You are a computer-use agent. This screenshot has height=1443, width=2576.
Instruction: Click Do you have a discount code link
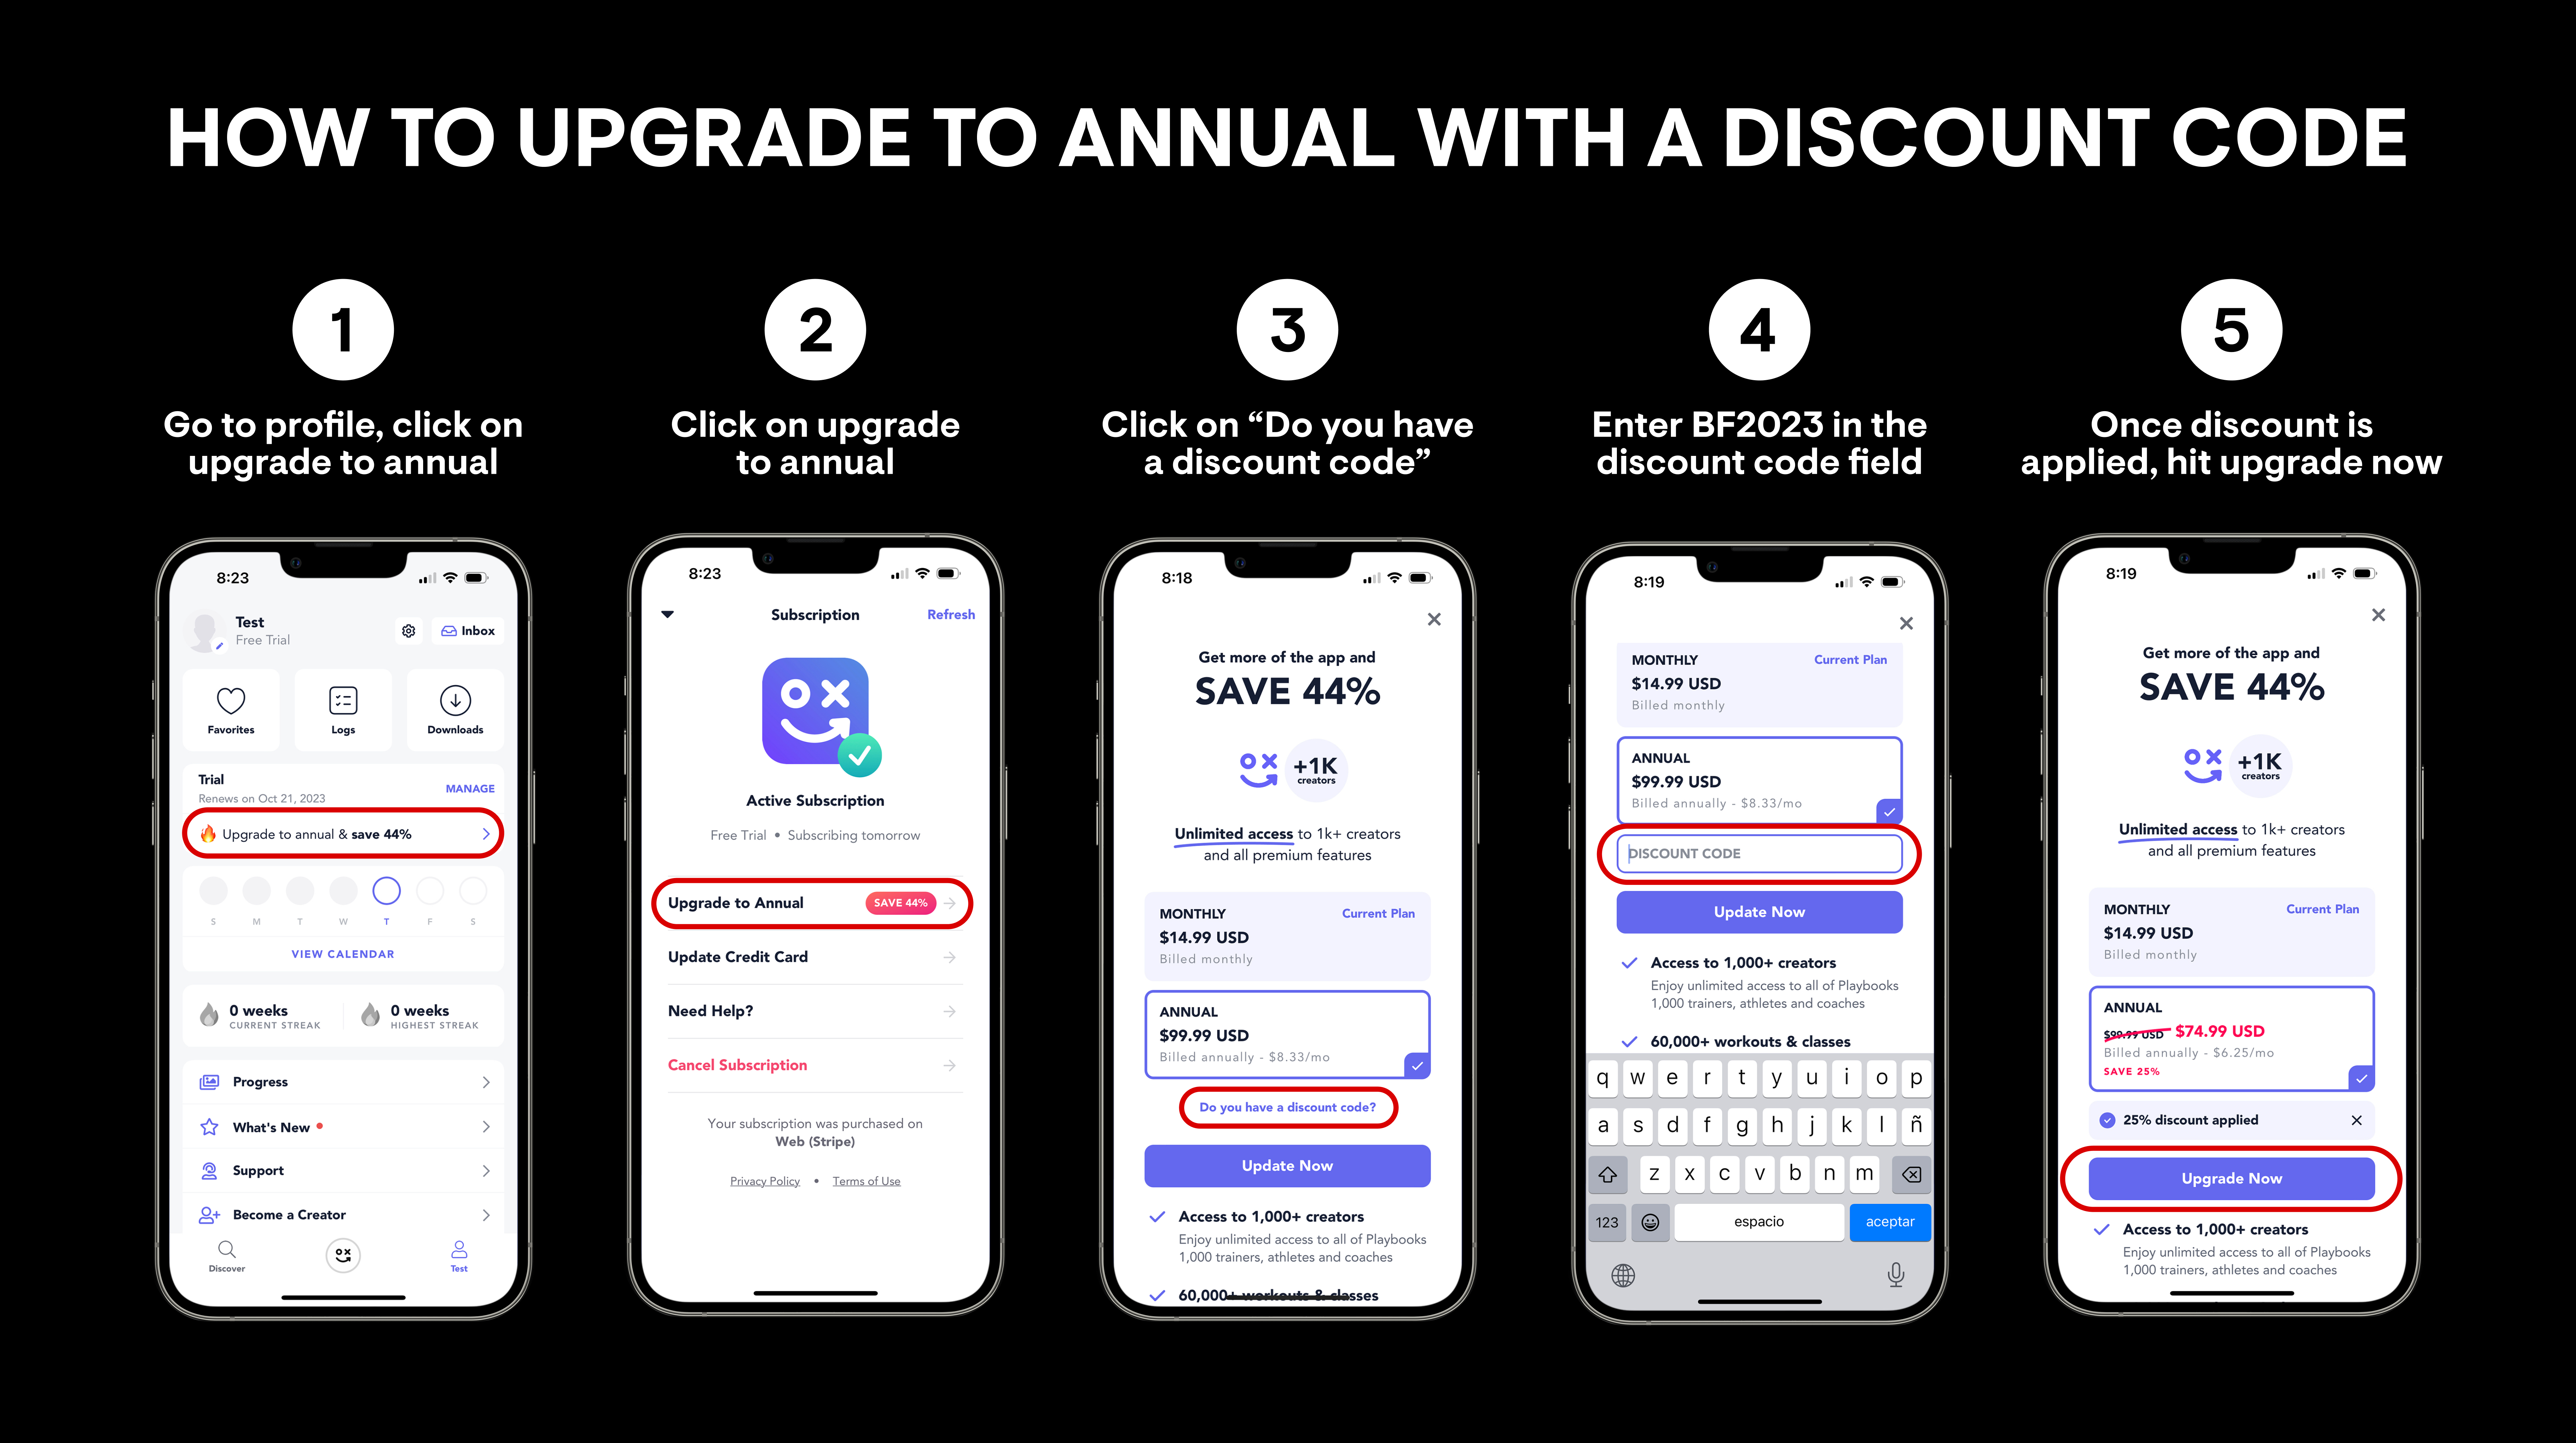[1286, 1107]
